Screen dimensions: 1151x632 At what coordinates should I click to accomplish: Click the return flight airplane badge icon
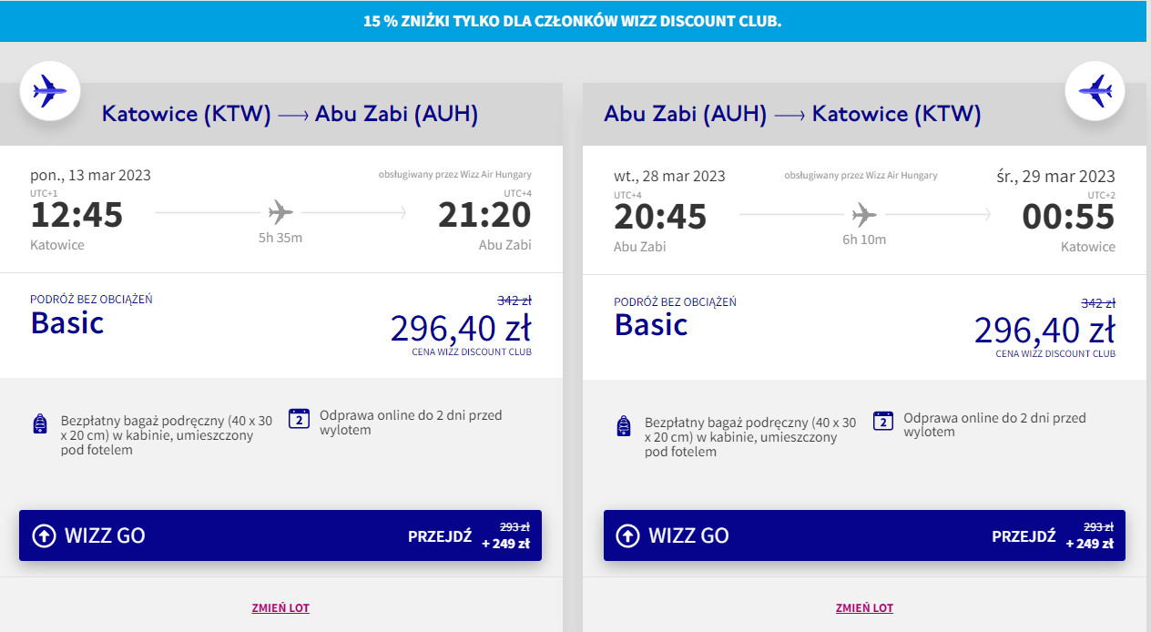tap(1095, 90)
